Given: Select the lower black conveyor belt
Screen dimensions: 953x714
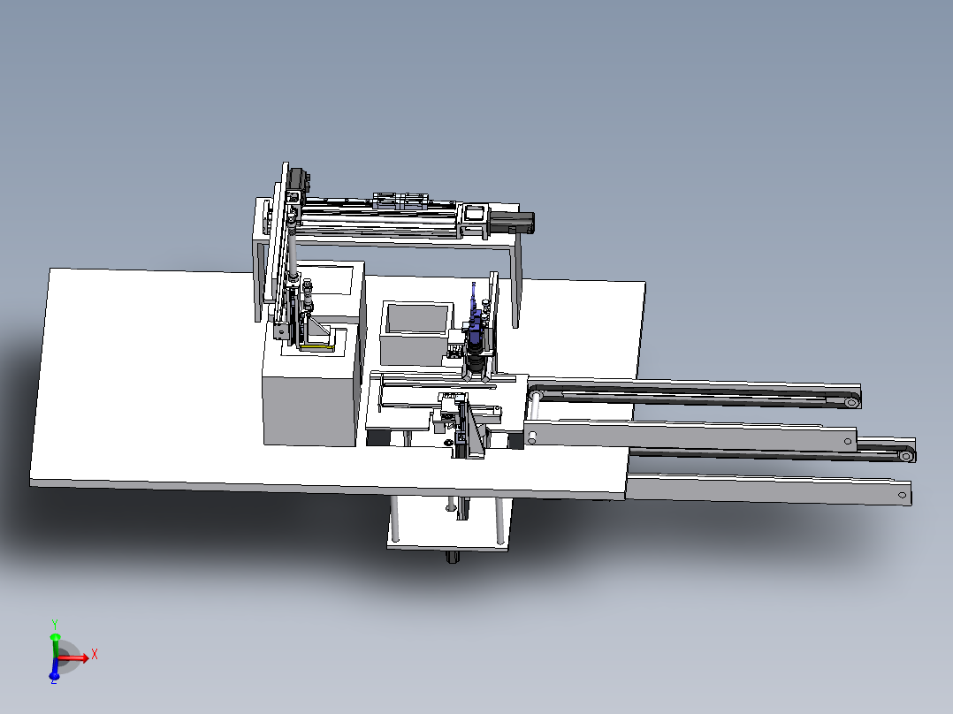Looking at the screenshot, I should 772,452.
